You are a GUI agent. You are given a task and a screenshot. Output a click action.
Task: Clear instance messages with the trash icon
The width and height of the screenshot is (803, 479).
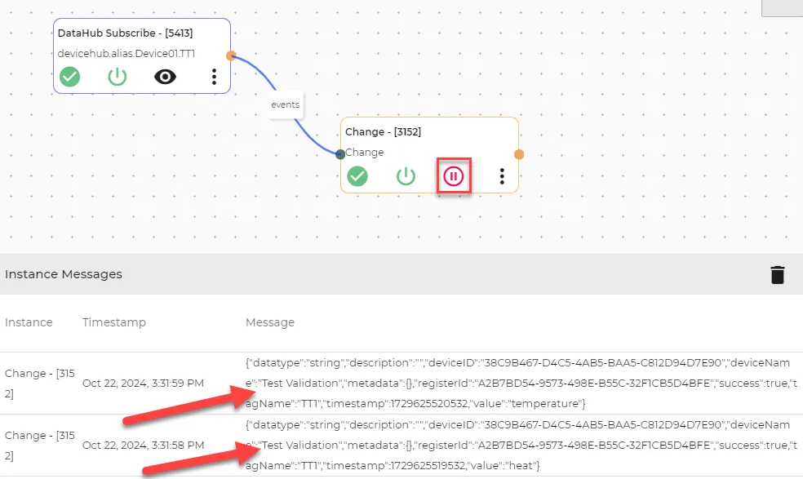point(778,275)
